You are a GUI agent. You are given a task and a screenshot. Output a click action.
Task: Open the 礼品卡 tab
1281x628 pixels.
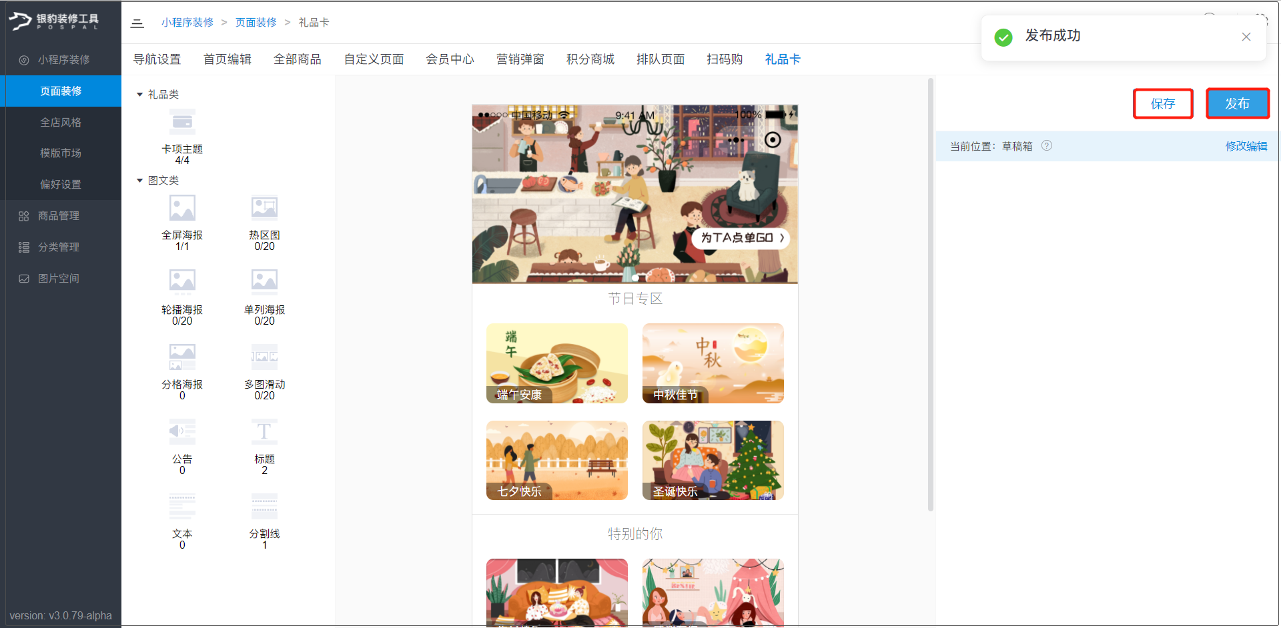(783, 59)
